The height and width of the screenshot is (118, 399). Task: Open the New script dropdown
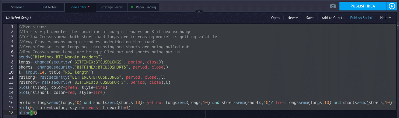[293, 18]
